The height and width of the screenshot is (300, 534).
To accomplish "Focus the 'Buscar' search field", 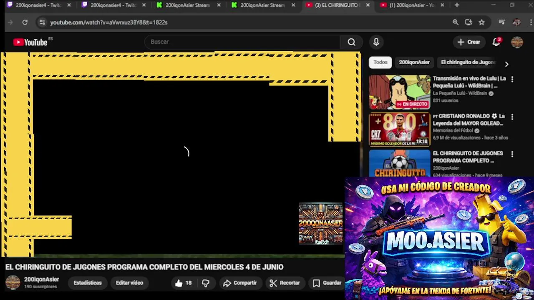I will [242, 42].
